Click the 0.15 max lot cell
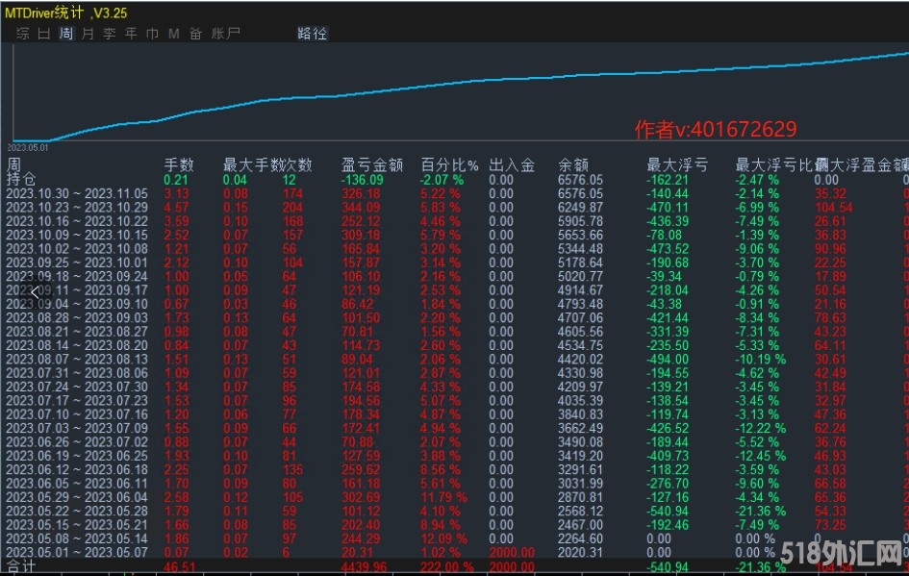The image size is (909, 576). click(x=236, y=208)
